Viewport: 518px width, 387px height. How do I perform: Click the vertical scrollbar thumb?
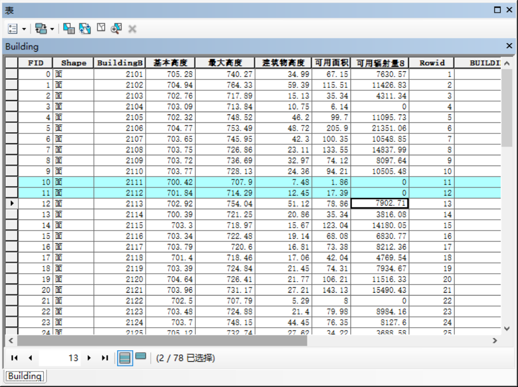507,108
